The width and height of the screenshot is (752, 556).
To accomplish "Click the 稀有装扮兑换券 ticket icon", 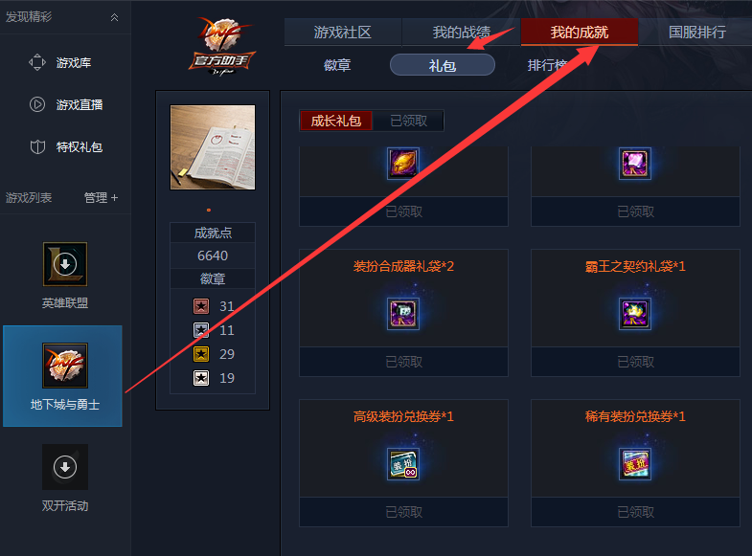I will [635, 464].
